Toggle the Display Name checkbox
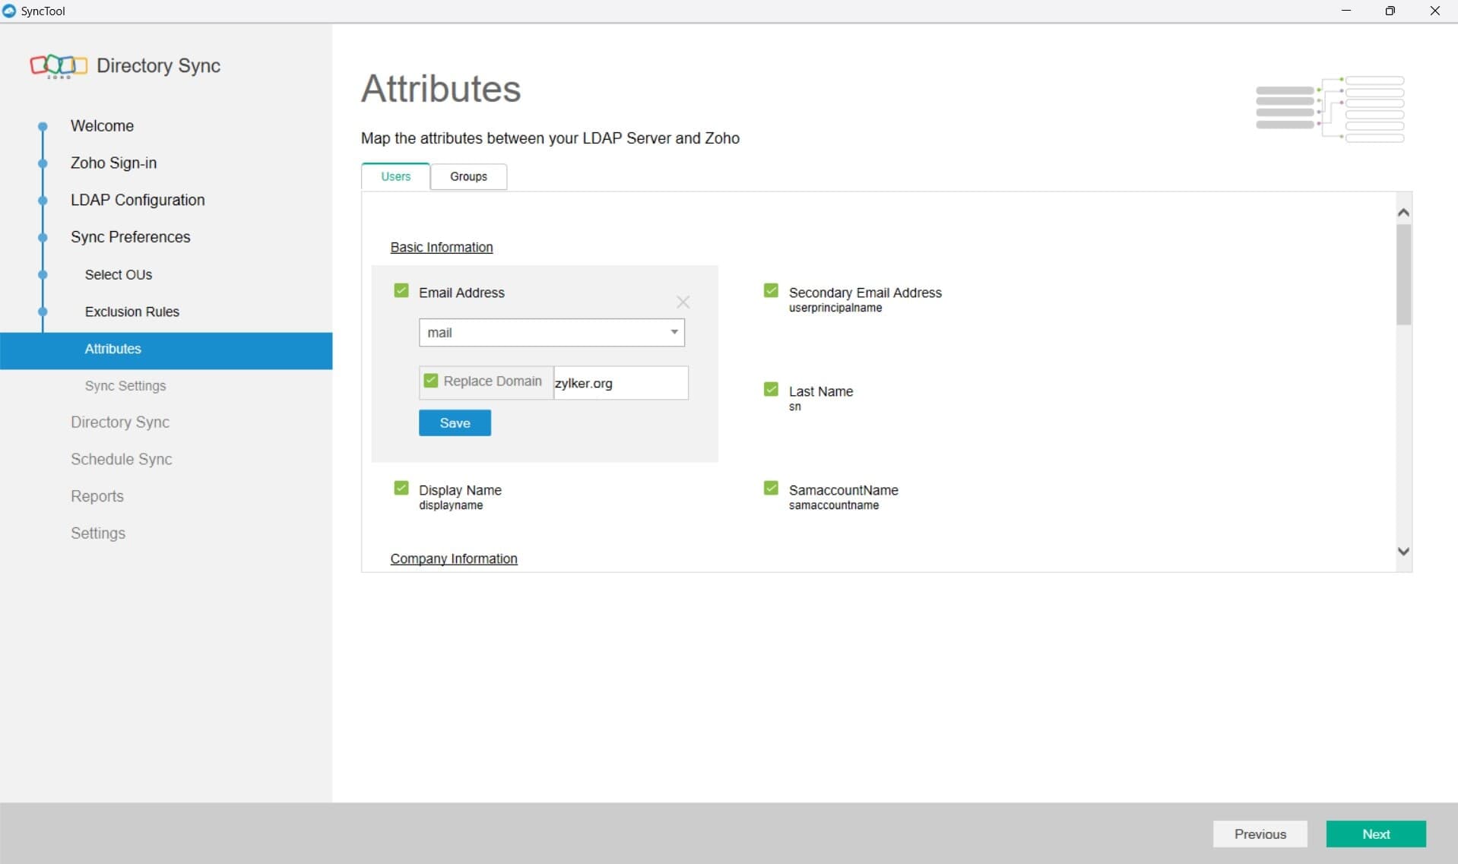The image size is (1458, 864). pyautogui.click(x=401, y=489)
